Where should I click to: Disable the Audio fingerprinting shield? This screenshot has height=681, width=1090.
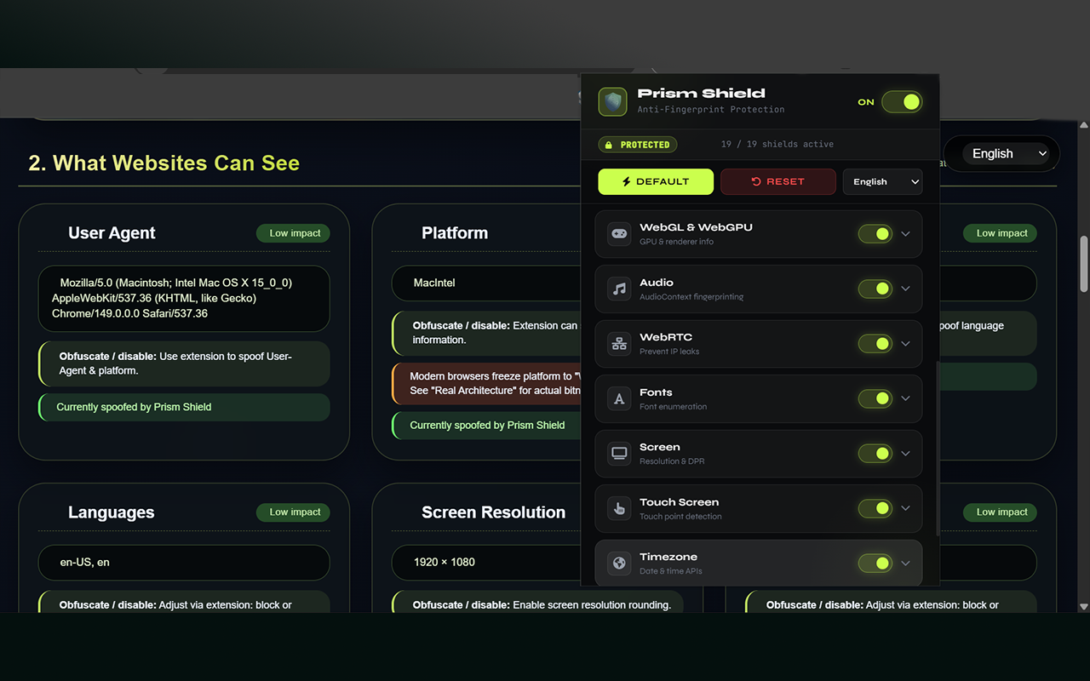pos(875,289)
